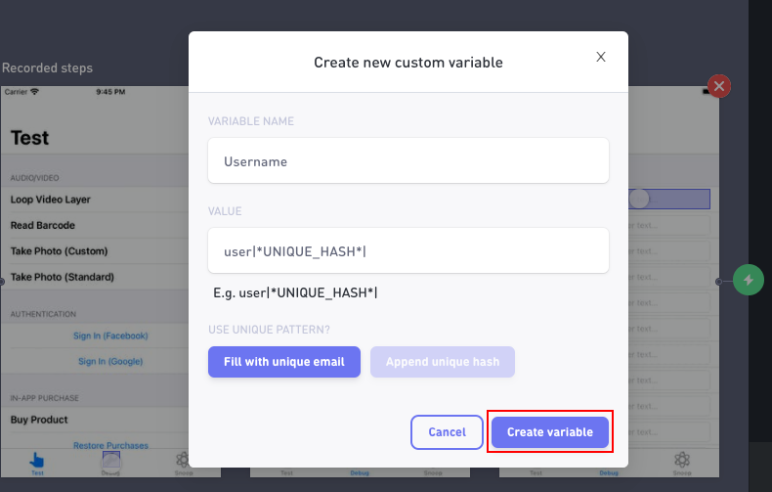Click the Restore Purchases link
772x492 pixels.
pos(110,445)
